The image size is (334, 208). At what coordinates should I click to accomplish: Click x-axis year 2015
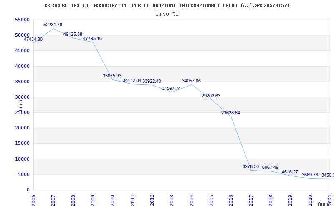point(211,201)
